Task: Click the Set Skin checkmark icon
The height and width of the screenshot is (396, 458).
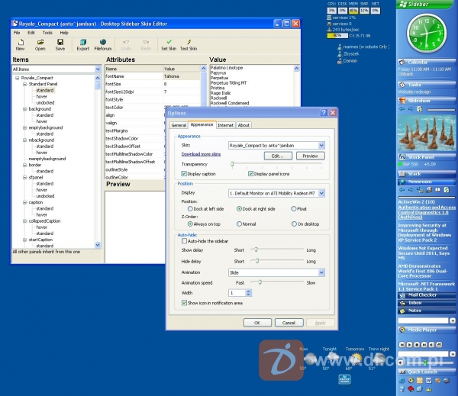Action: (168, 43)
